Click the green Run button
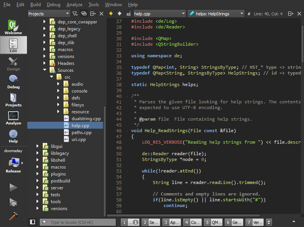The image size is (304, 227). pos(13,187)
